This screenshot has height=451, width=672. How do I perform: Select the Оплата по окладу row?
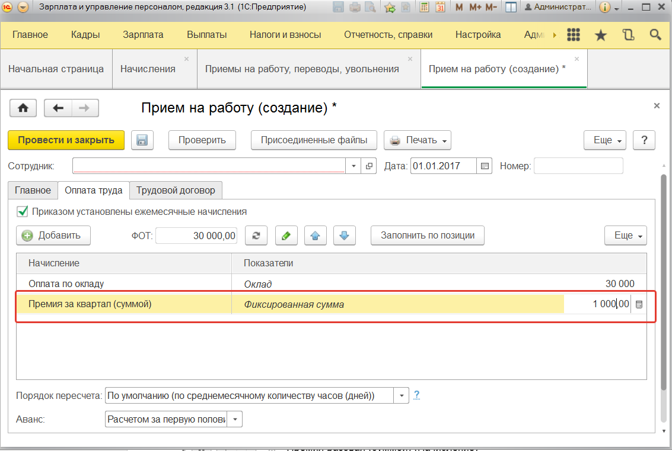coord(332,284)
